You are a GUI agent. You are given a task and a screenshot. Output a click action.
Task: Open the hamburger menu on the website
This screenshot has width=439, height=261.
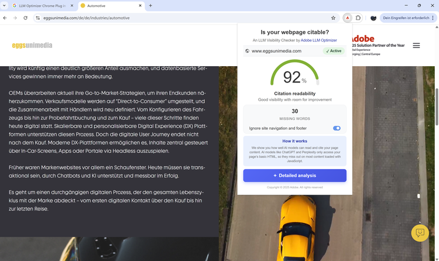416,46
